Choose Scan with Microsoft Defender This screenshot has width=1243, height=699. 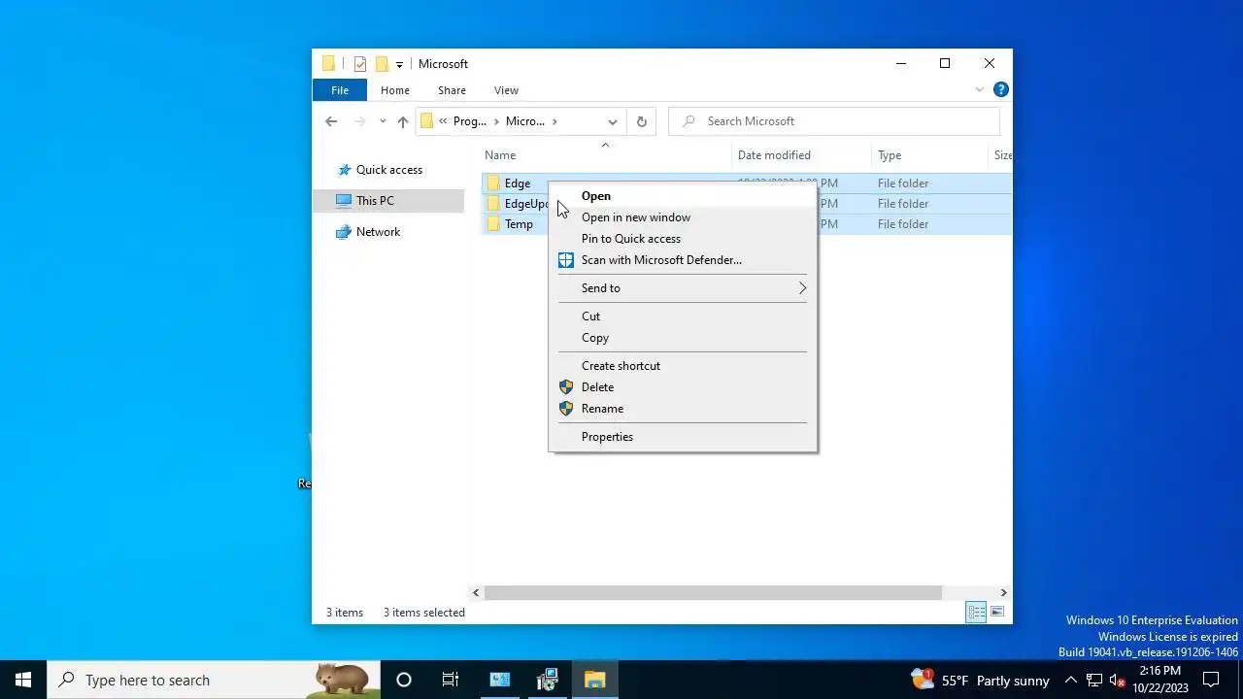(683, 260)
